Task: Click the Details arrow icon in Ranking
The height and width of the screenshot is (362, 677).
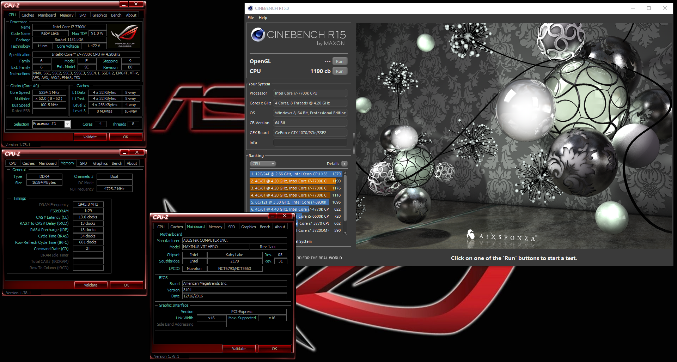Action: point(344,164)
